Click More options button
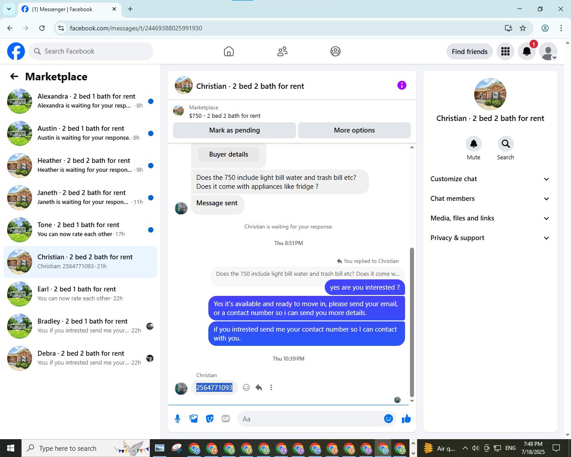This screenshot has height=457, width=571. (x=354, y=130)
